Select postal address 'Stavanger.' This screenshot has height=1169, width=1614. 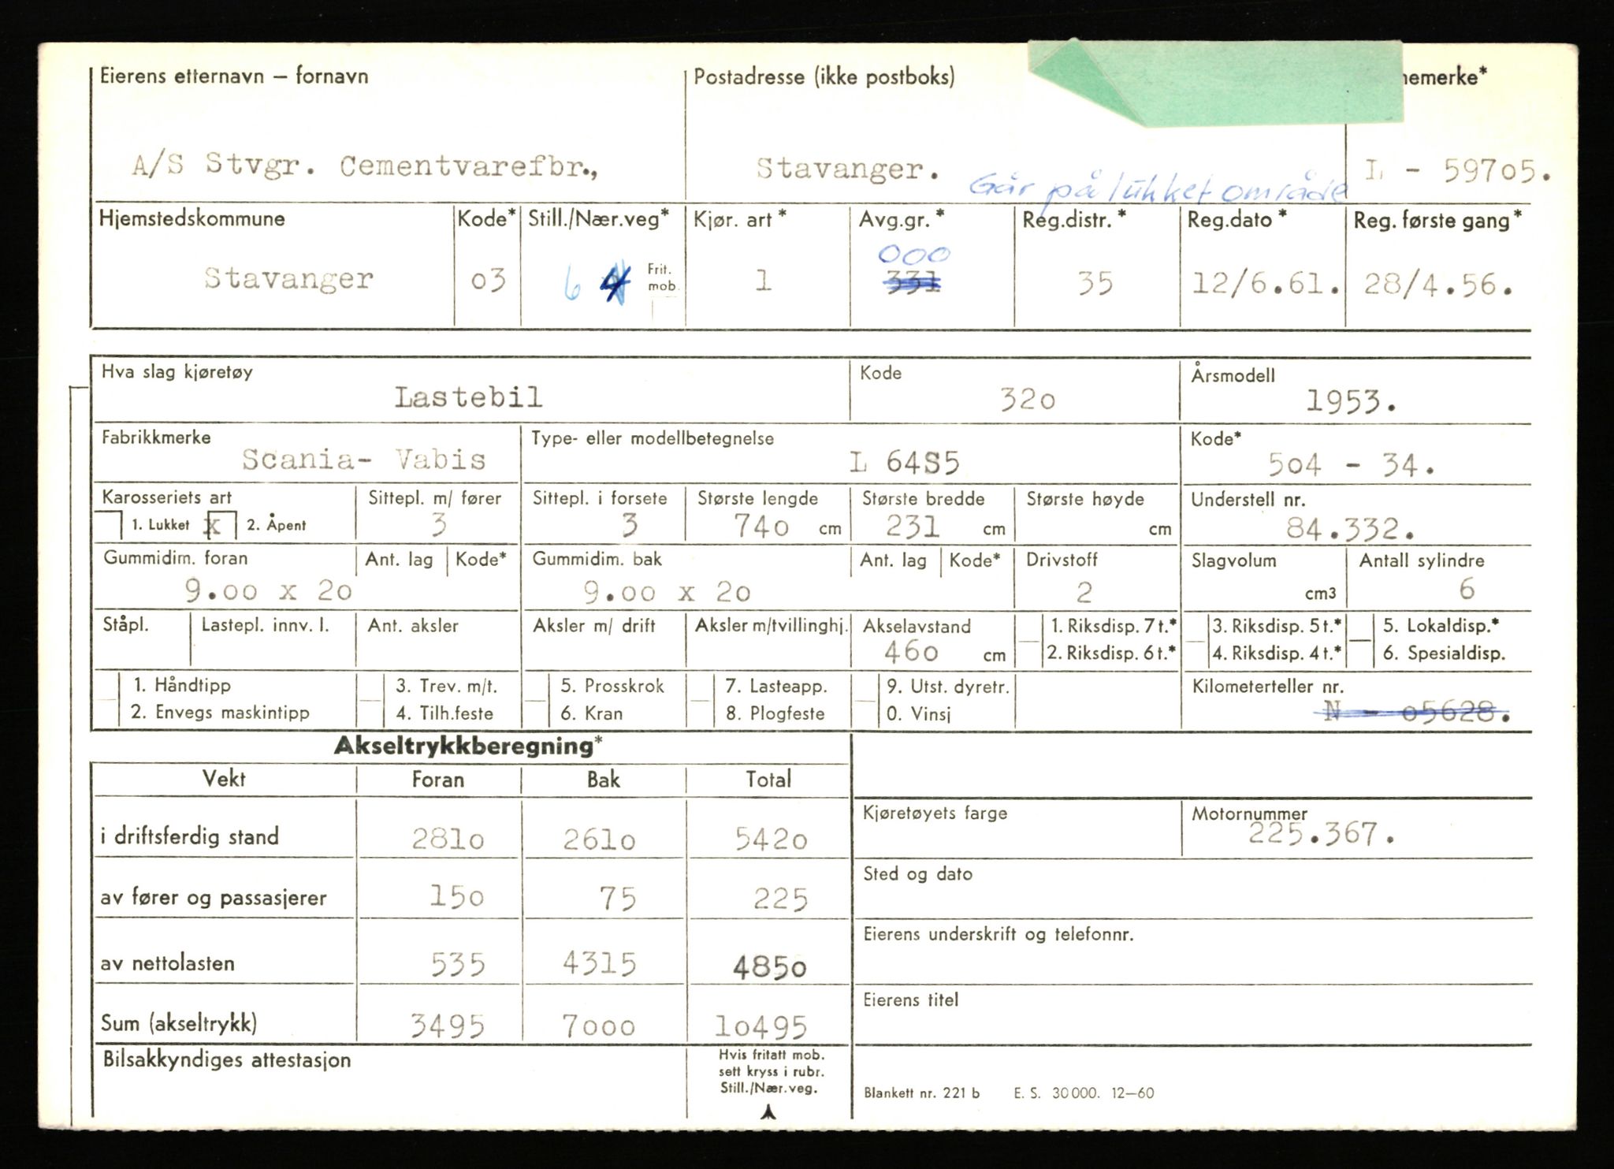[x=847, y=168]
